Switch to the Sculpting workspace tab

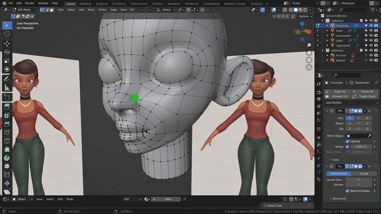pyautogui.click(x=102, y=4)
